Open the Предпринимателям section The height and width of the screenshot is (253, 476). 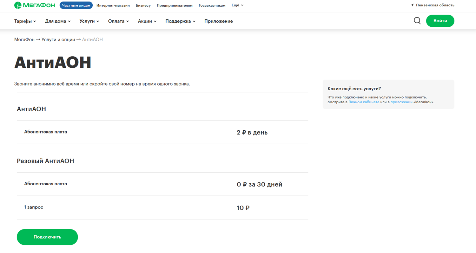pos(175,5)
